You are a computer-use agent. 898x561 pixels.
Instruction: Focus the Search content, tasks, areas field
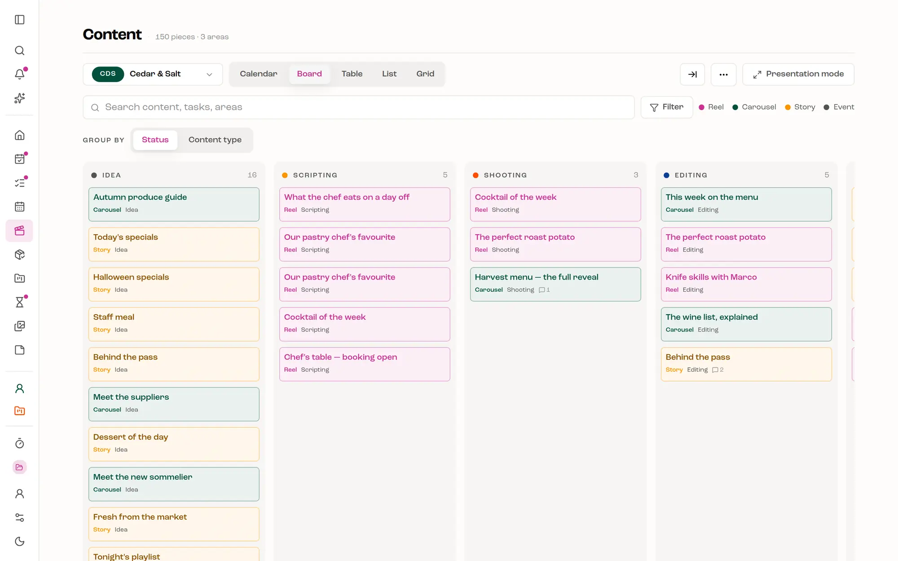359,107
